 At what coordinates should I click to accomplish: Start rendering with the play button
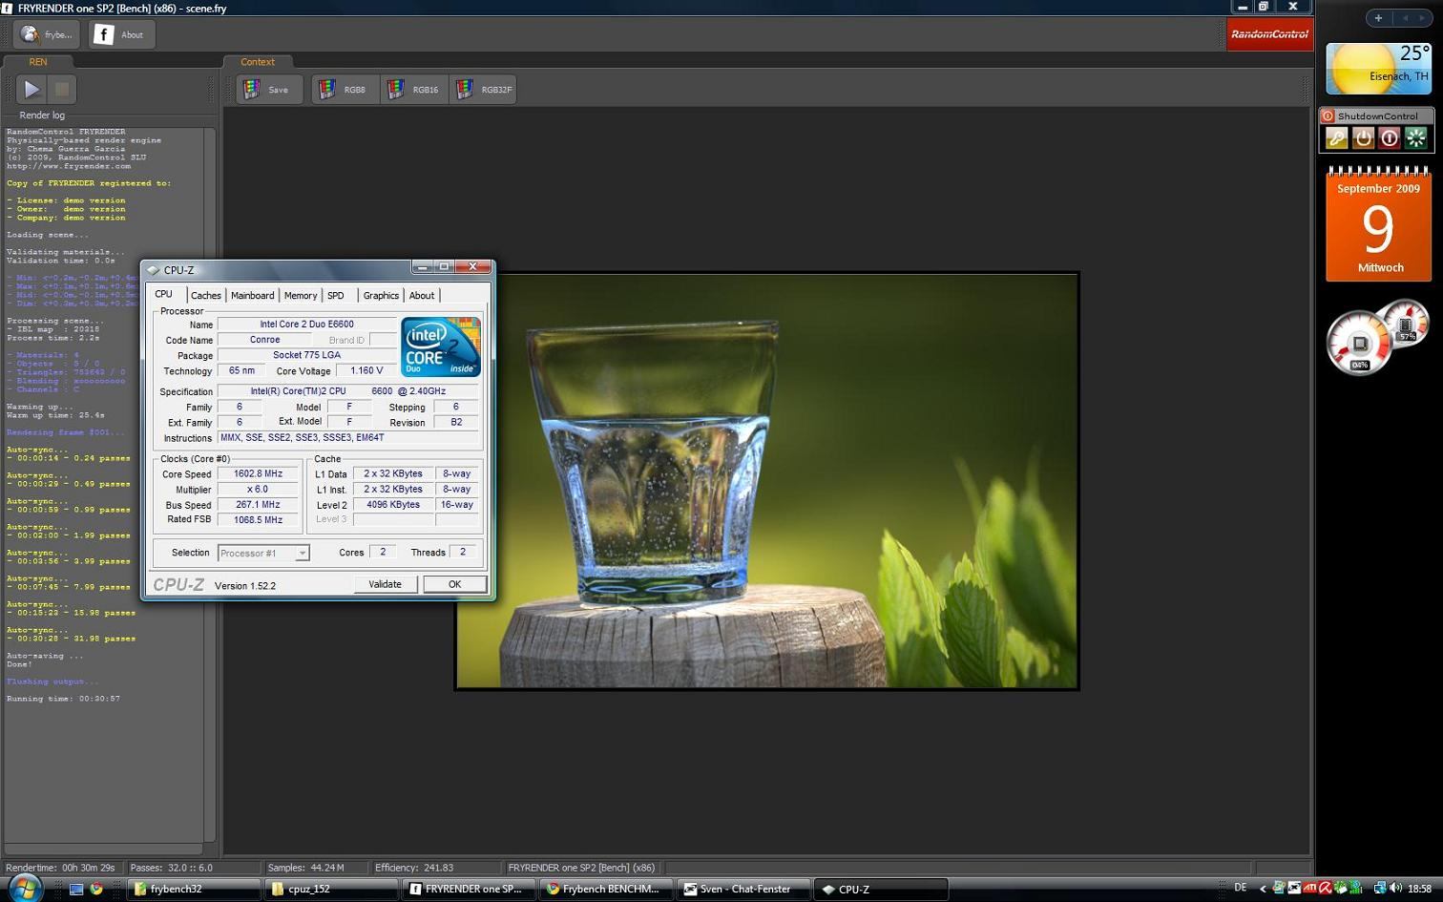pos(31,90)
